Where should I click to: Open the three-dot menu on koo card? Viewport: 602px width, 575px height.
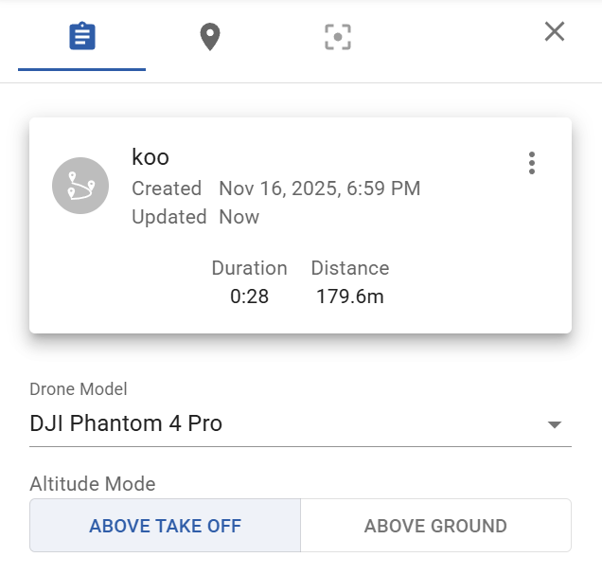point(532,163)
